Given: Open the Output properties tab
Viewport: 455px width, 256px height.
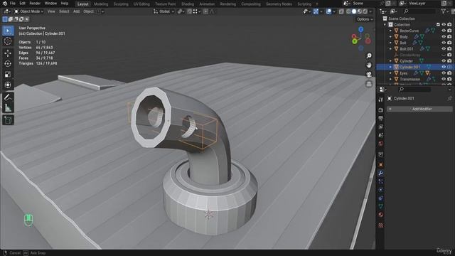Looking at the screenshot, I should [x=381, y=119].
